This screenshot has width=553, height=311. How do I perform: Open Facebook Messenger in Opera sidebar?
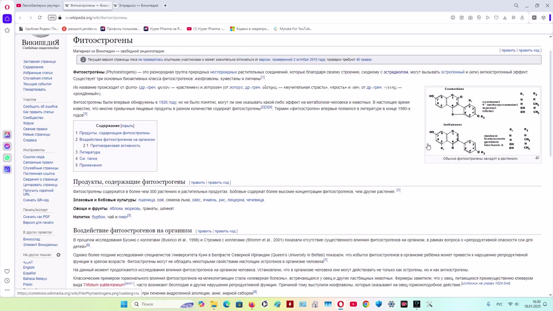[x=7, y=146]
